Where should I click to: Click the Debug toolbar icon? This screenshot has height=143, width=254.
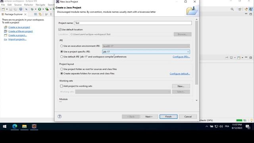coord(32,9)
